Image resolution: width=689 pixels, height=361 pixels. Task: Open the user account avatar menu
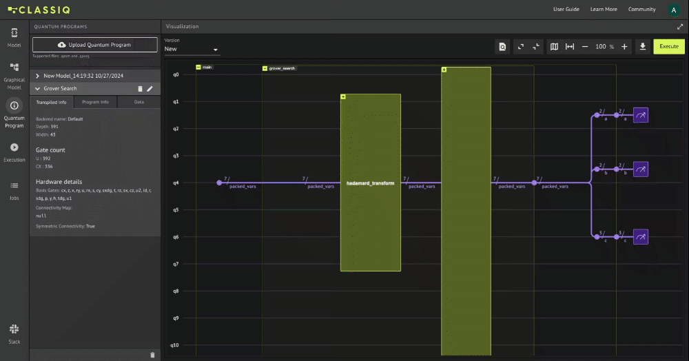click(673, 10)
